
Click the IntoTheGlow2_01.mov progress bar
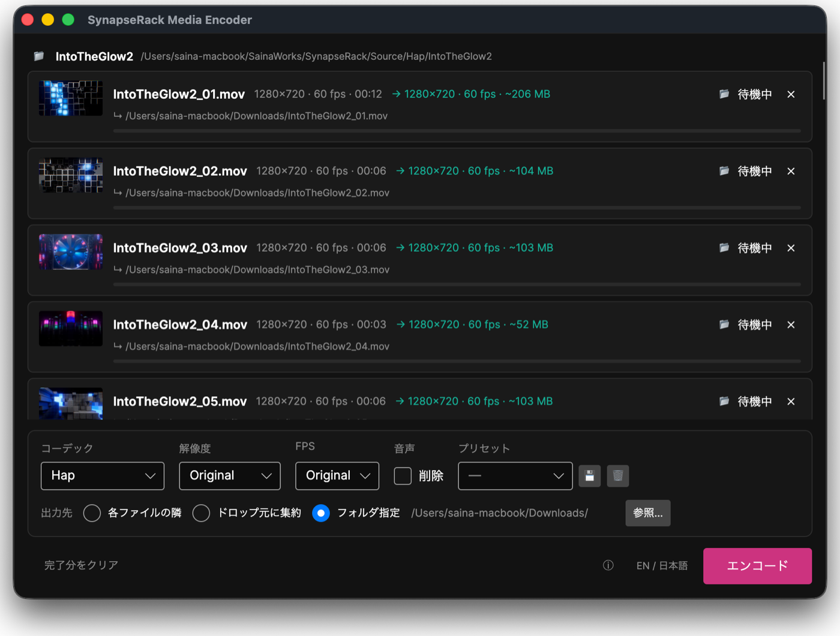(457, 130)
